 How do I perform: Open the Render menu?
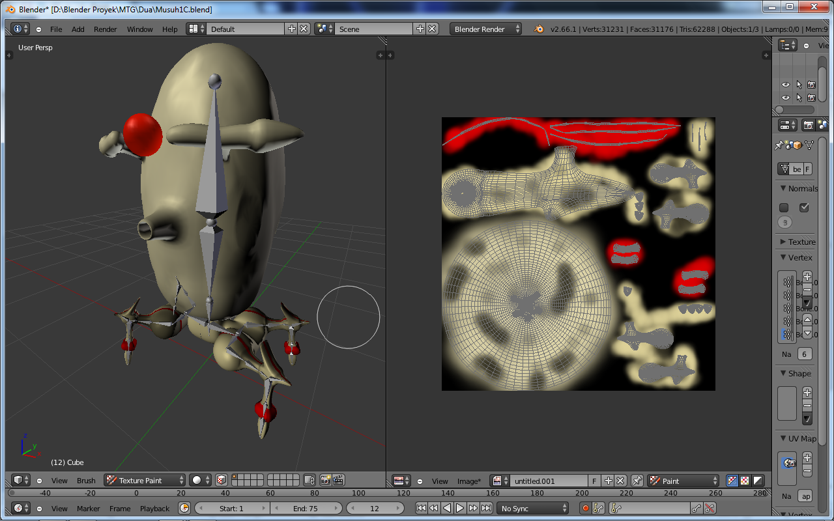(105, 29)
